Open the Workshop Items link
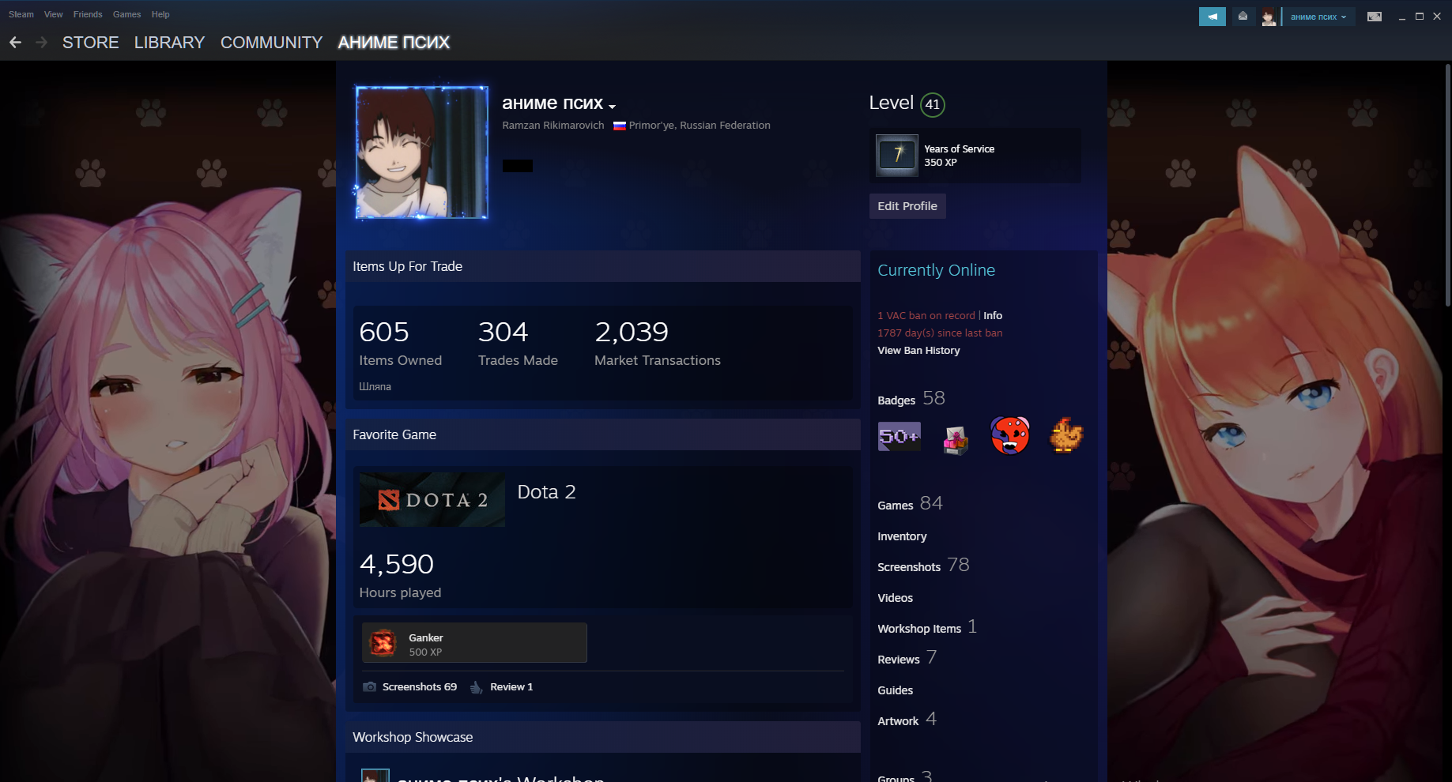Image resolution: width=1452 pixels, height=782 pixels. [x=926, y=627]
